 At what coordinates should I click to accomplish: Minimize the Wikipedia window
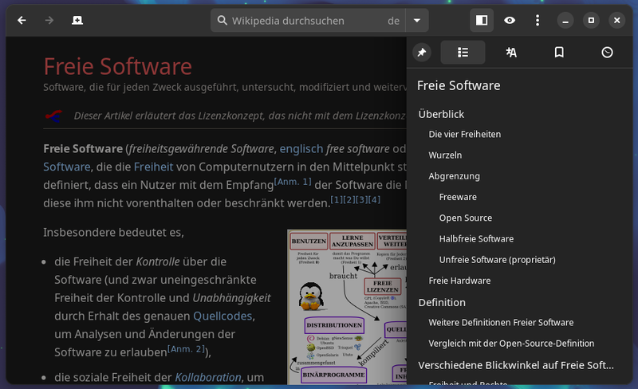(565, 21)
